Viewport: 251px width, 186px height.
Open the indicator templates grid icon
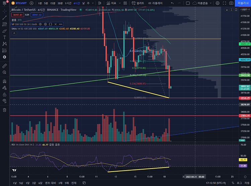point(125,3)
